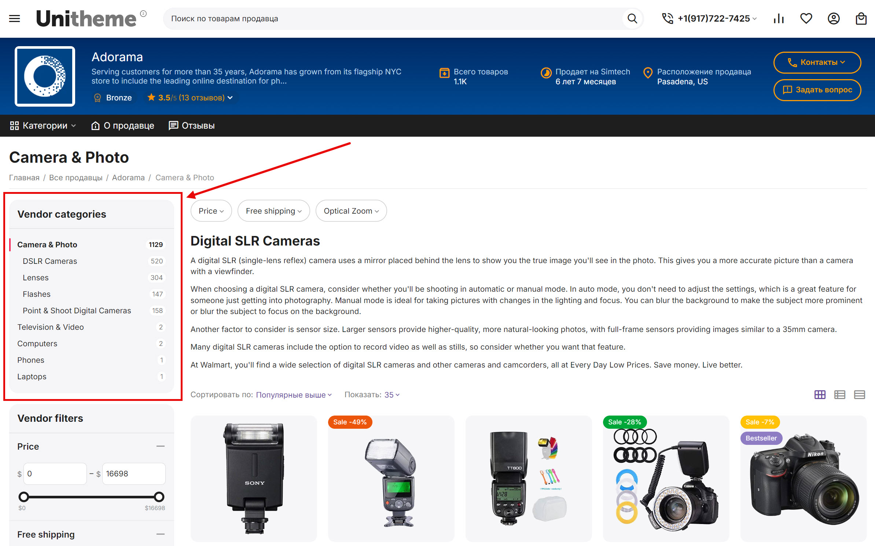Open the Категории menu

(x=43, y=126)
